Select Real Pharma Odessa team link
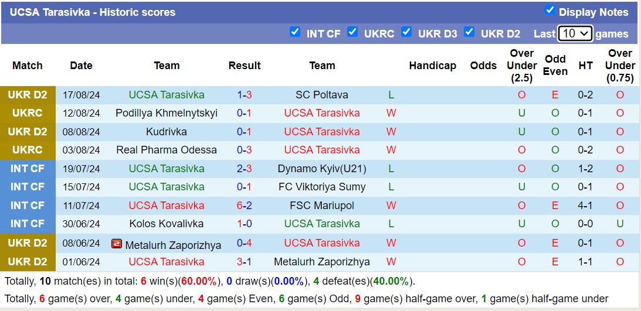 point(167,150)
